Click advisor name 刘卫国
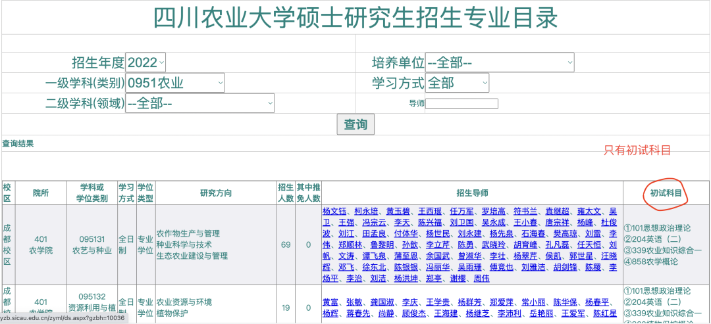Screen dimensions: 711x324 (x=461, y=223)
